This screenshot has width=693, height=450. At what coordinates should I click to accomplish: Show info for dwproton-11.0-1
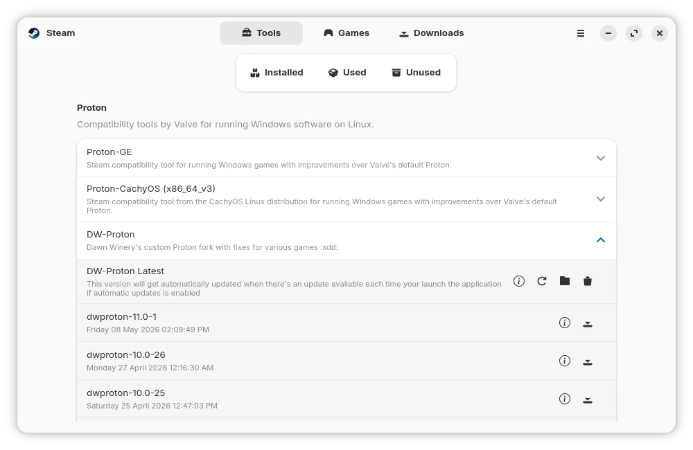coord(564,323)
